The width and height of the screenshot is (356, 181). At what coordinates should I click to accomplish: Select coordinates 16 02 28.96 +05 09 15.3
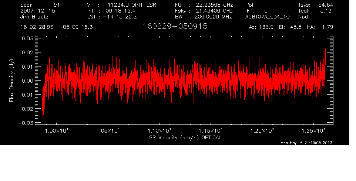coord(57,27)
